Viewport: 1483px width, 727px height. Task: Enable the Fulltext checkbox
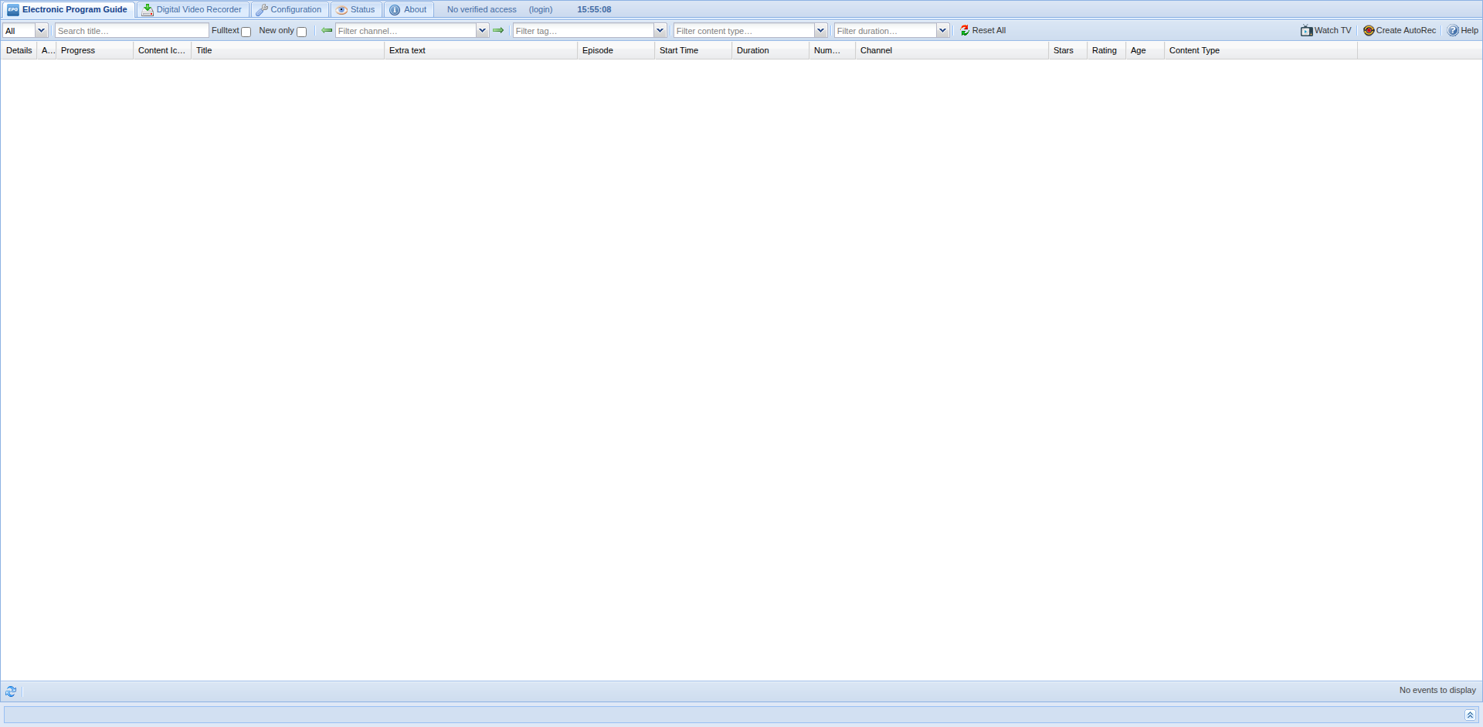coord(246,32)
